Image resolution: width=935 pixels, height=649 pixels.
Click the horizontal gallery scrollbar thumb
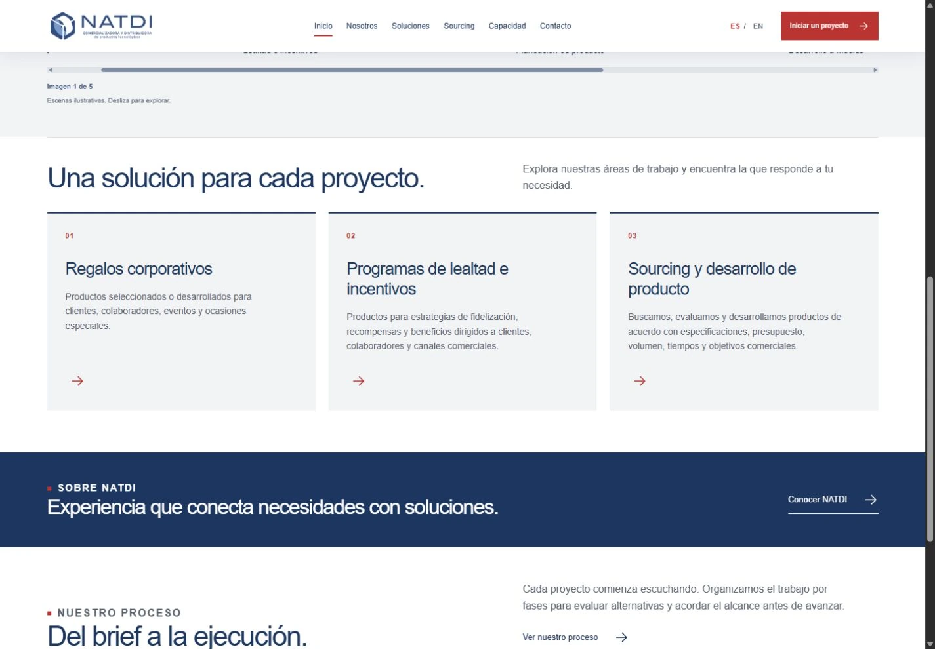click(352, 70)
